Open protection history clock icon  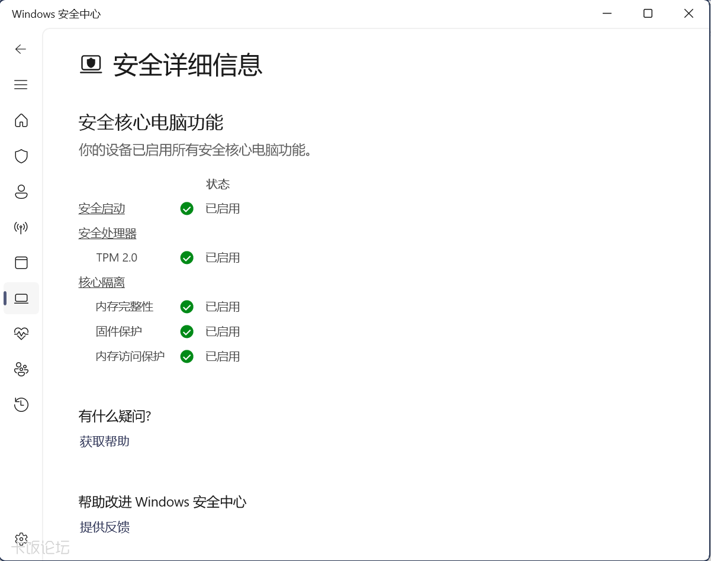pyautogui.click(x=21, y=405)
